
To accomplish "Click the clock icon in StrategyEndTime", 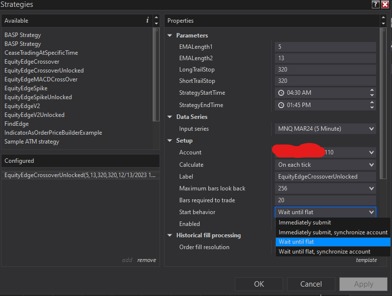I will tap(281, 105).
